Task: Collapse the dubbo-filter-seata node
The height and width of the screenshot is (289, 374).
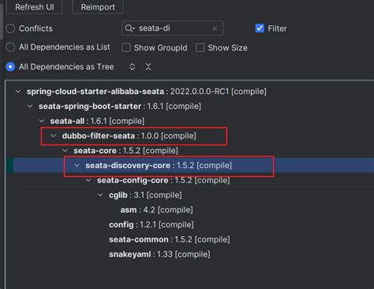Action: [x=54, y=136]
